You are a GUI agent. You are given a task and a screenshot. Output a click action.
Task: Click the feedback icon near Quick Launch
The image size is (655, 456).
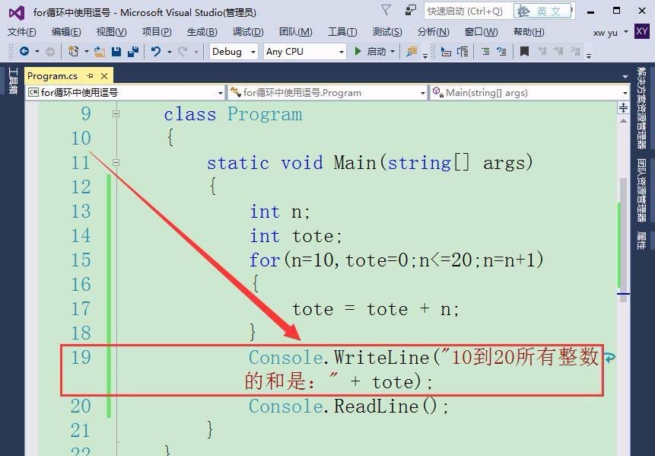411,11
